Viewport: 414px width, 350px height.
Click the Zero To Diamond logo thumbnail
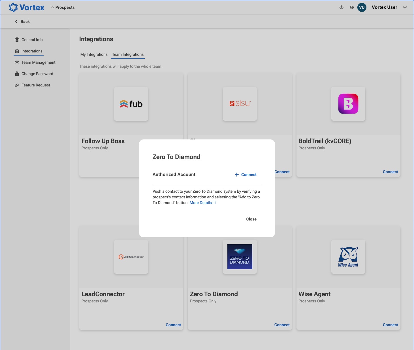[240, 257]
